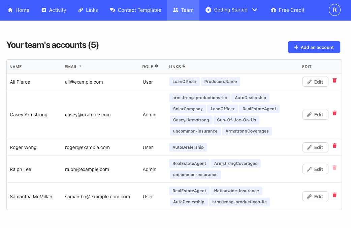Viewport: 351px width, 228px height.
Task: Open the LINKS column help tooltip icon
Action: (x=184, y=66)
